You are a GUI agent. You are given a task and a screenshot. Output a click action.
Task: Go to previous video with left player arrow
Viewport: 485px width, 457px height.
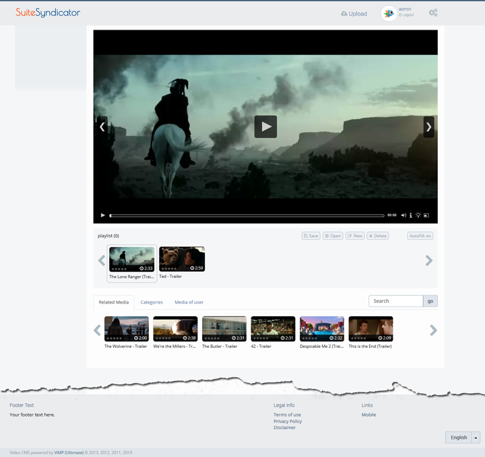point(102,127)
